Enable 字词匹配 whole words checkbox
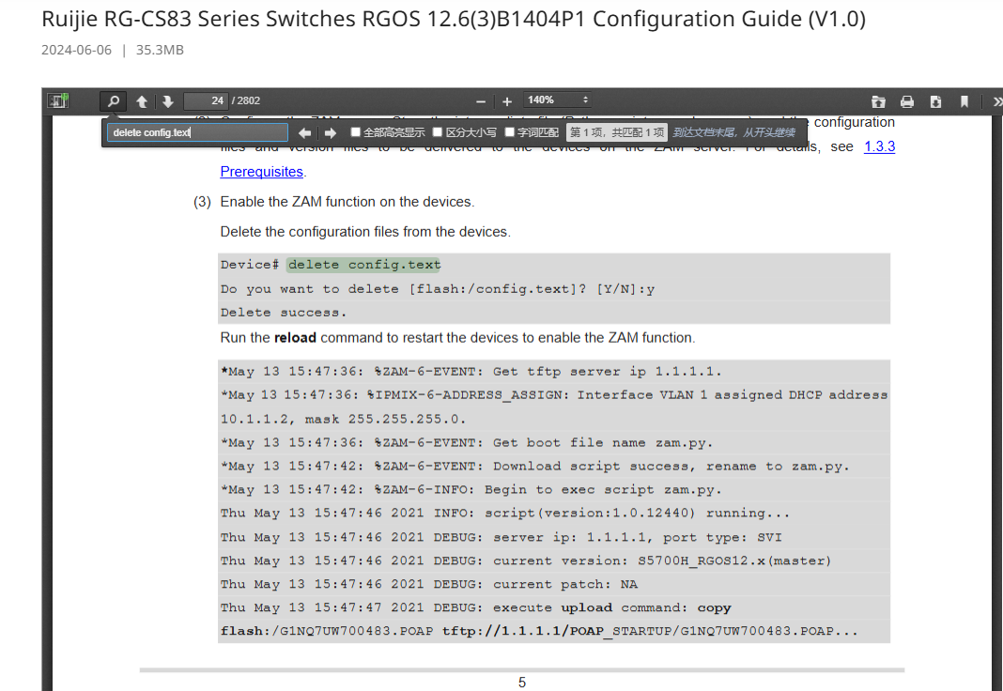1003x691 pixels. click(510, 131)
